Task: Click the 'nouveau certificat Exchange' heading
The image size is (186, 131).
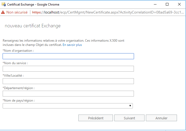Action: 33,26
